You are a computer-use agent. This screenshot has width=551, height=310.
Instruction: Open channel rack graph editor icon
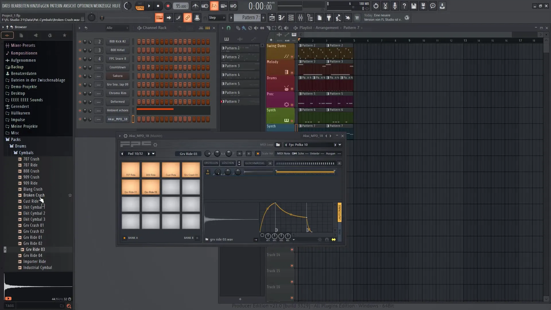click(201, 28)
